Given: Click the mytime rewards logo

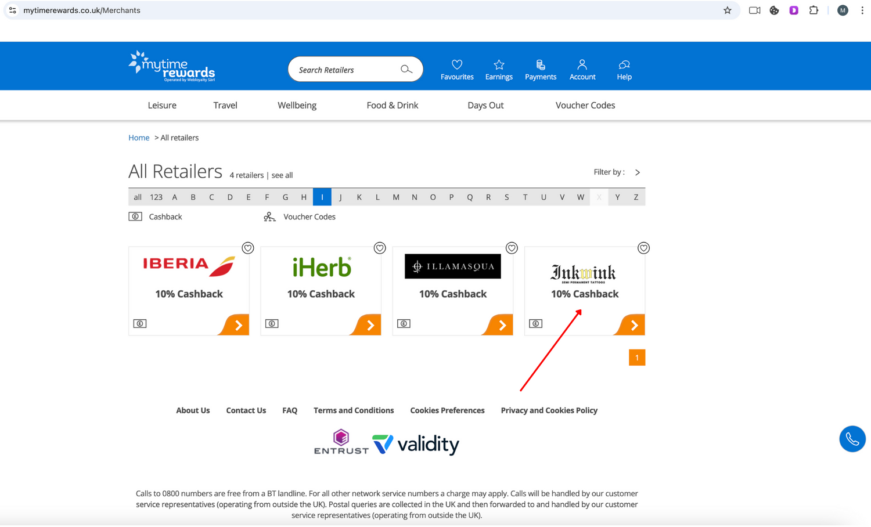Looking at the screenshot, I should [172, 66].
